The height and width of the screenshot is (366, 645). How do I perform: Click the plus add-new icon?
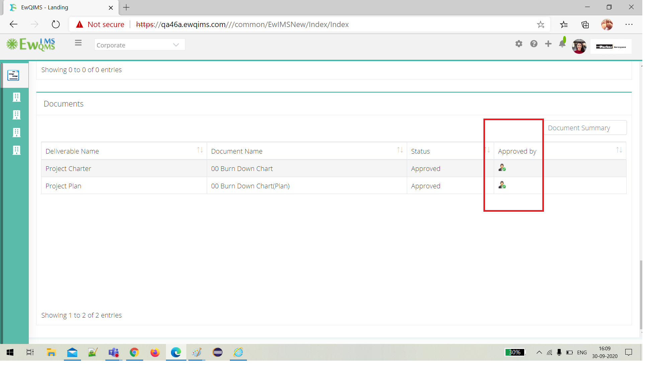coord(548,44)
